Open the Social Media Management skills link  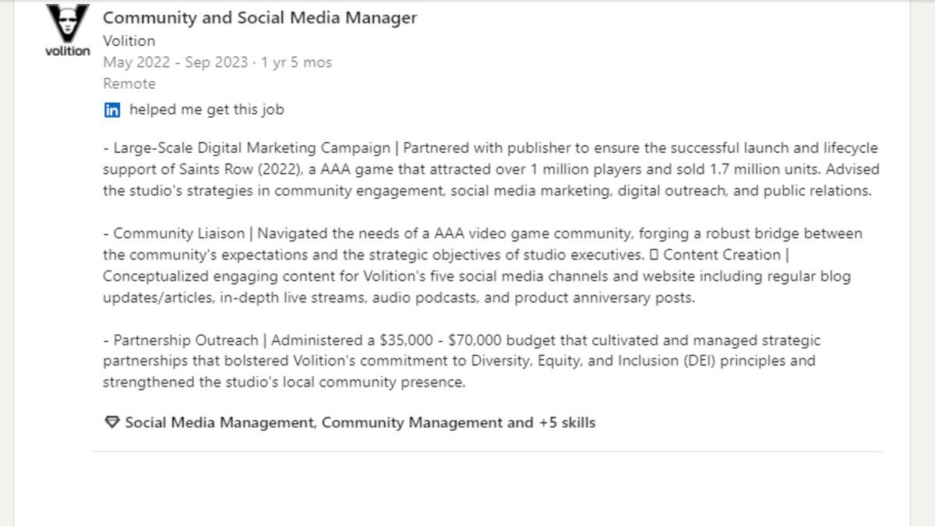pos(220,422)
